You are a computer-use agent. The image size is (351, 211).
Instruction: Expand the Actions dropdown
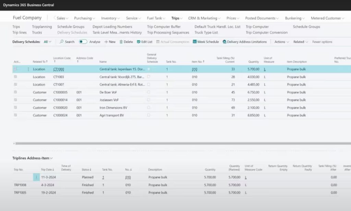point(281,42)
